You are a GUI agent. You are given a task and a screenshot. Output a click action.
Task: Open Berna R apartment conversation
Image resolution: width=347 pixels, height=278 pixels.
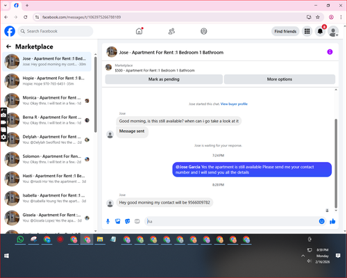46,120
